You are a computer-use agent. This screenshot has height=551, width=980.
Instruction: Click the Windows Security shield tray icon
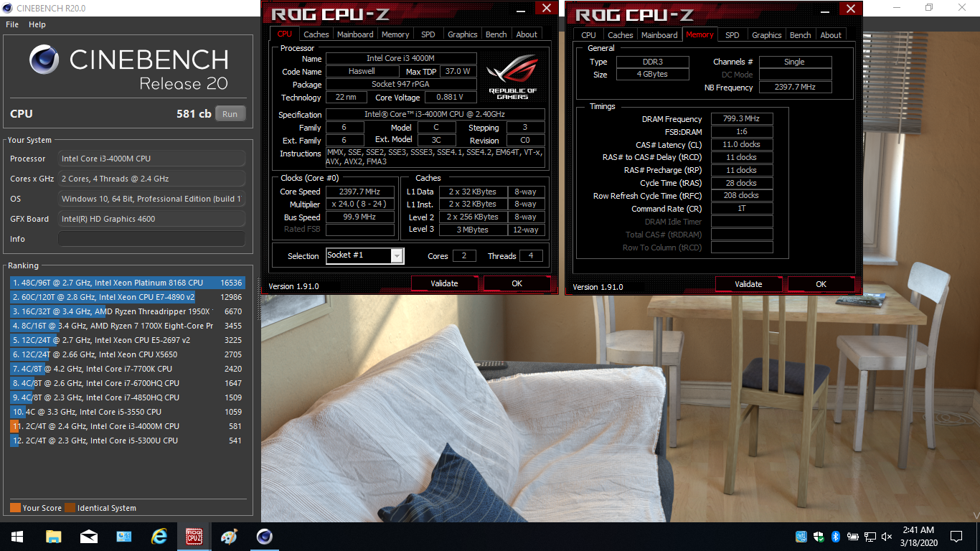click(819, 537)
